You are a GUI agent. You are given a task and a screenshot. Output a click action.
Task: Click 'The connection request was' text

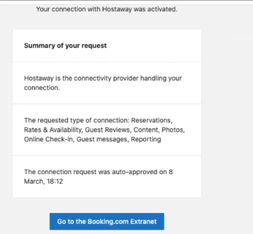click(67, 172)
